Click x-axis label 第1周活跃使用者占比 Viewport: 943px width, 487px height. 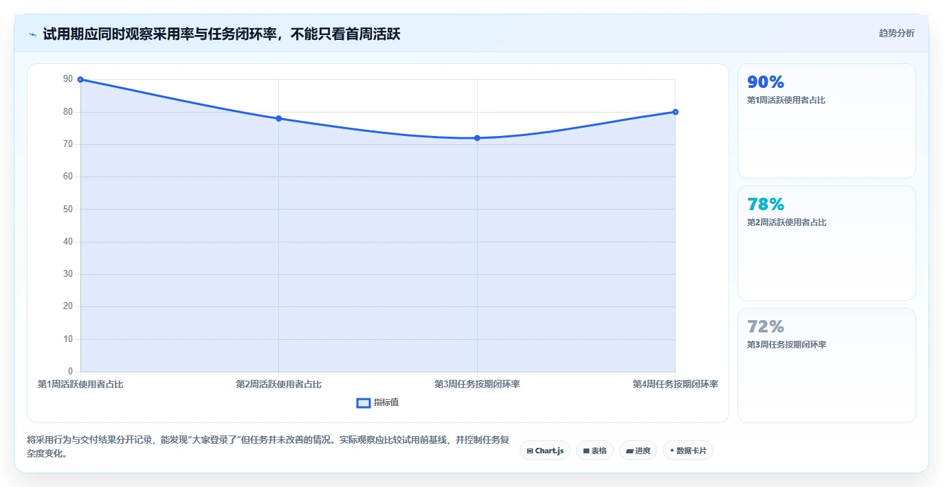click(x=80, y=384)
